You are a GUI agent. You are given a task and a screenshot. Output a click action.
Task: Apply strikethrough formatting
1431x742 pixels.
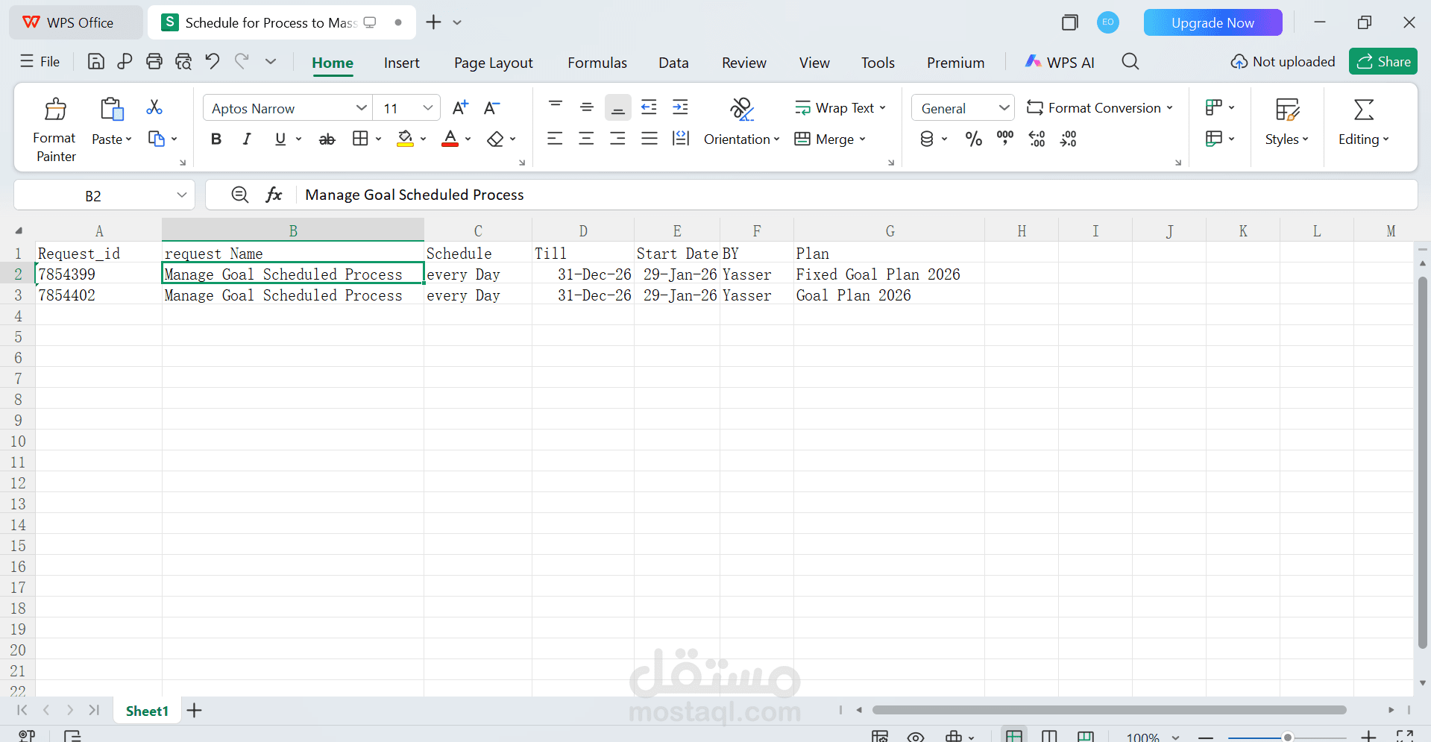click(327, 139)
